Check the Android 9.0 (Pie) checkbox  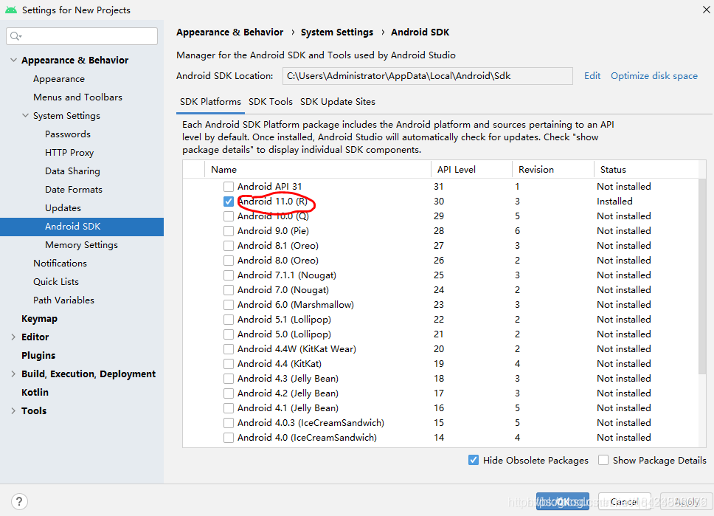(229, 230)
